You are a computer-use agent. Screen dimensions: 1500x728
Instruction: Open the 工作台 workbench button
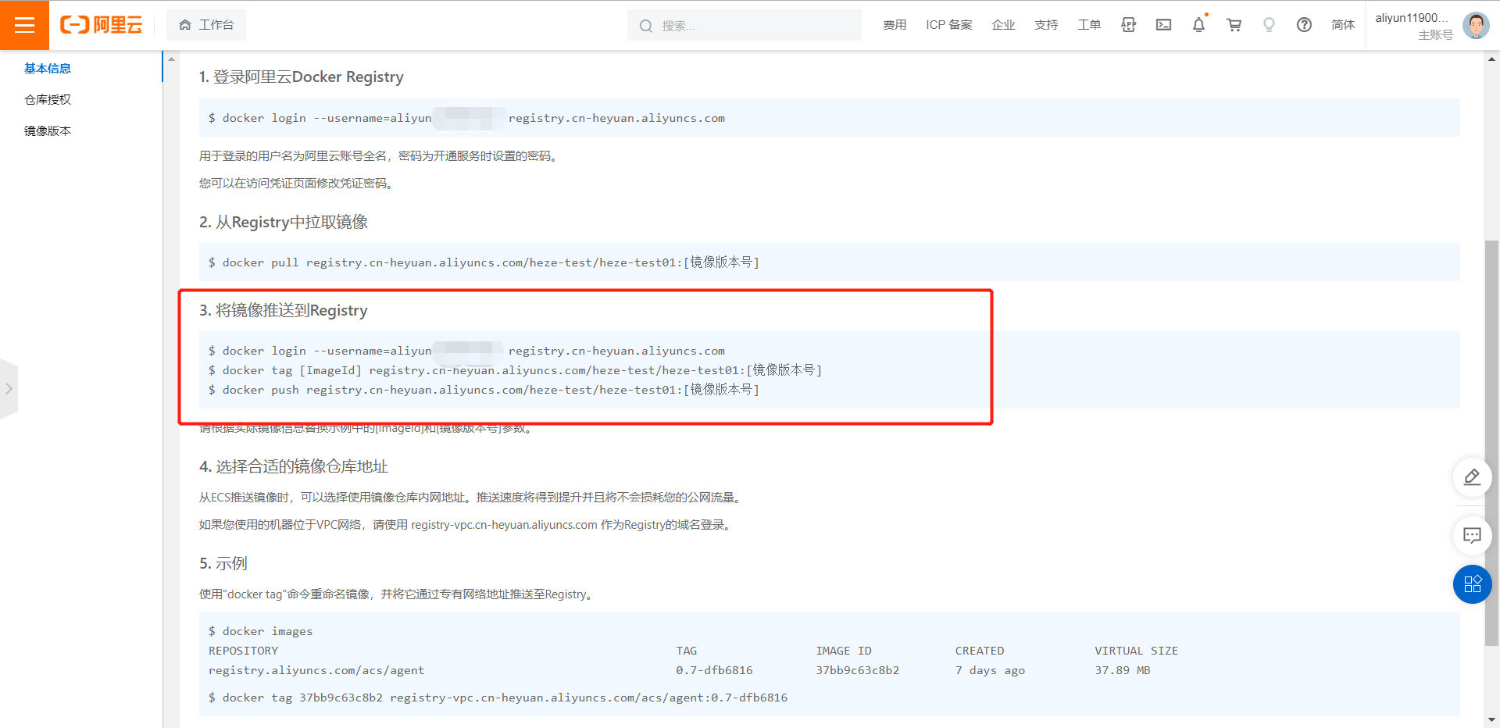[x=206, y=25]
